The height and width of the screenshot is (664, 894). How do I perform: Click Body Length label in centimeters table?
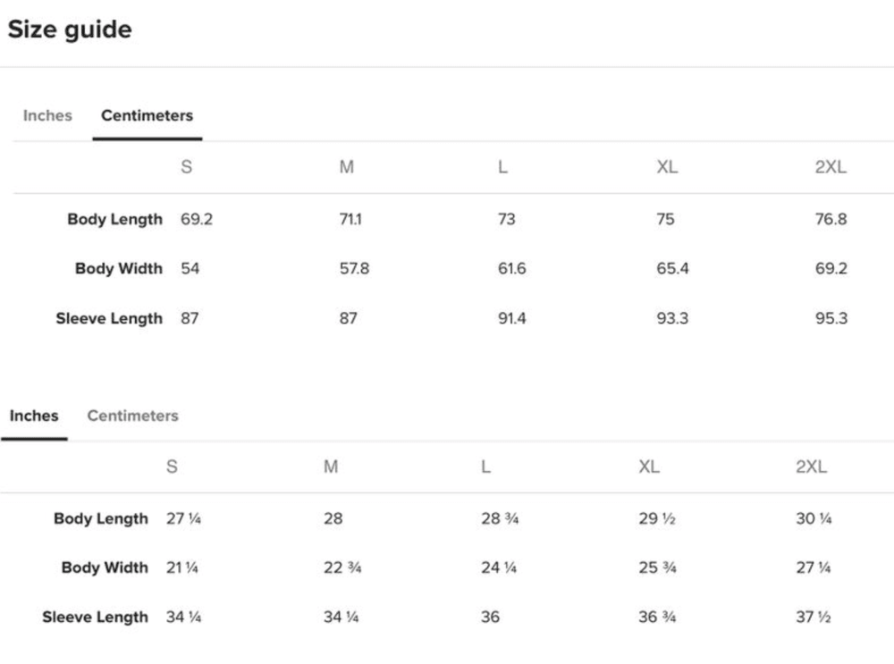pyautogui.click(x=114, y=220)
